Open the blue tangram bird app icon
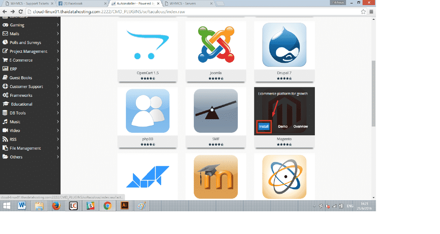The width and height of the screenshot is (440, 234). tap(148, 176)
